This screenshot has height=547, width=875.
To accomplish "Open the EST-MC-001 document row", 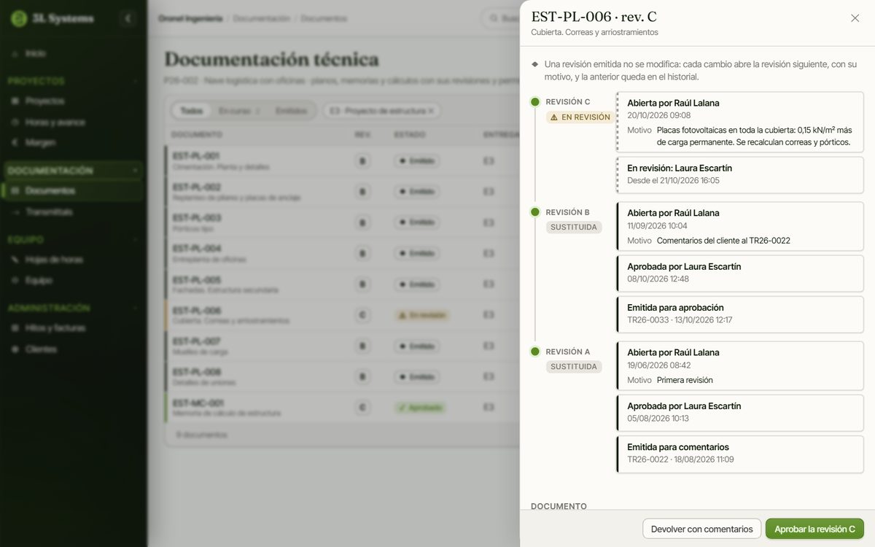I will click(343, 407).
